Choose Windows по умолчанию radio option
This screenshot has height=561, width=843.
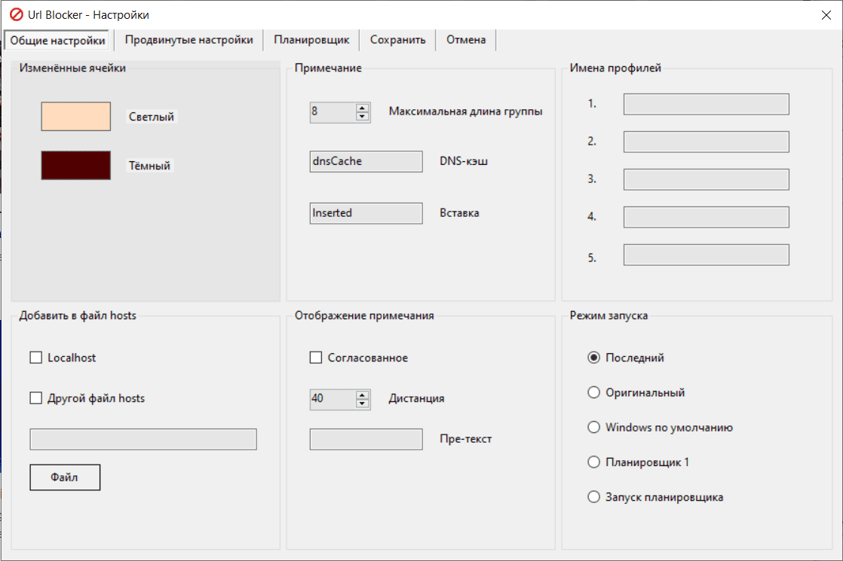click(x=593, y=427)
